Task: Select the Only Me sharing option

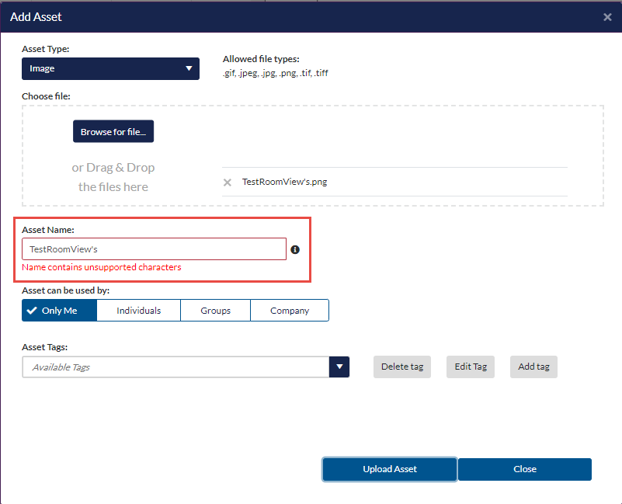Action: click(60, 311)
